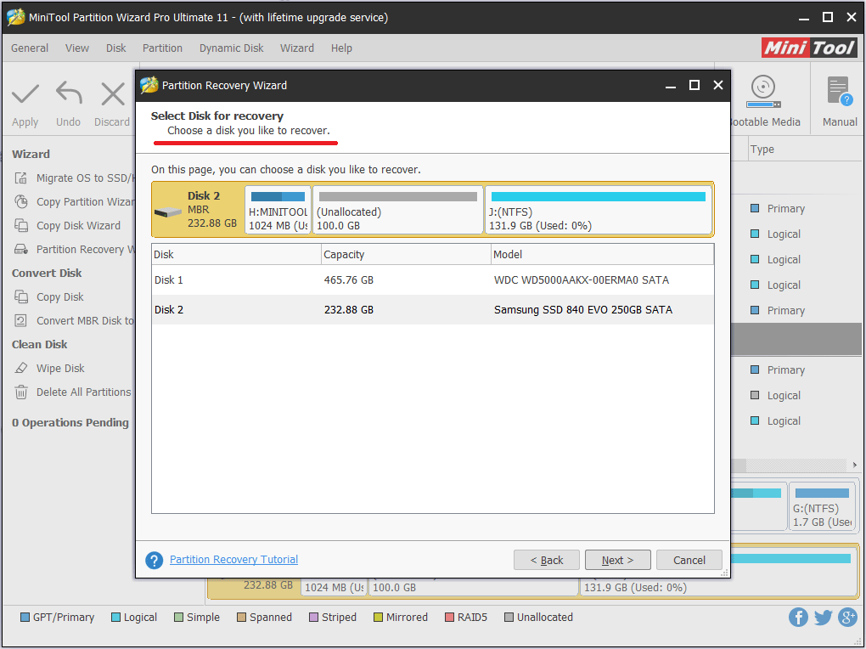The image size is (866, 649).
Task: Click Copy Disk Wizard icon
Action: pos(21,226)
